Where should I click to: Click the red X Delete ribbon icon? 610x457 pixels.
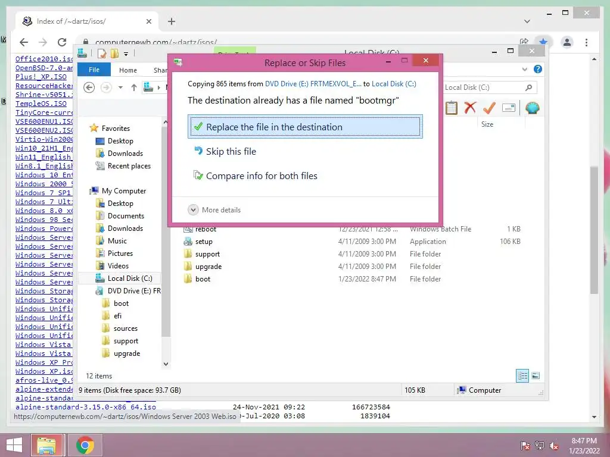470,108
